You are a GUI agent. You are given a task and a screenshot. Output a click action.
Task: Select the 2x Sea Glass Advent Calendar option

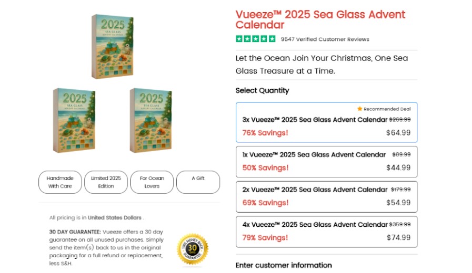click(x=326, y=196)
